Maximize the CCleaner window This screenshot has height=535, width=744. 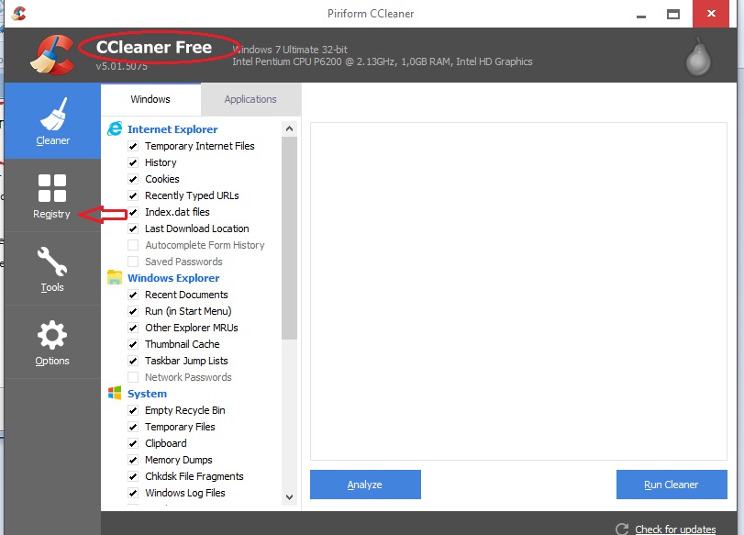click(672, 15)
